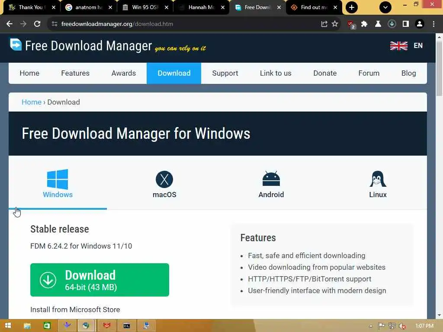Open a new tab with plus button
The height and width of the screenshot is (332, 443).
tap(351, 7)
